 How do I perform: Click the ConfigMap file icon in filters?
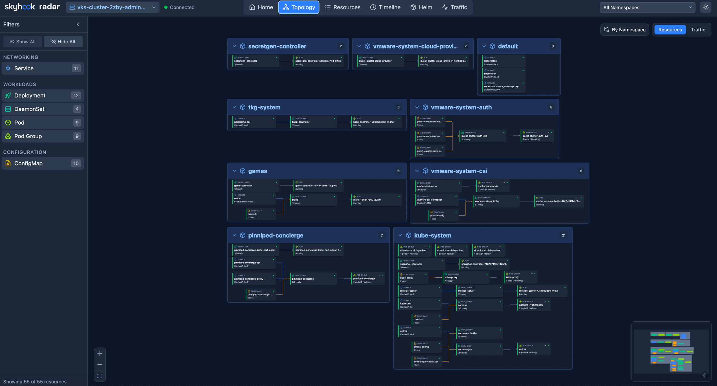(8, 163)
